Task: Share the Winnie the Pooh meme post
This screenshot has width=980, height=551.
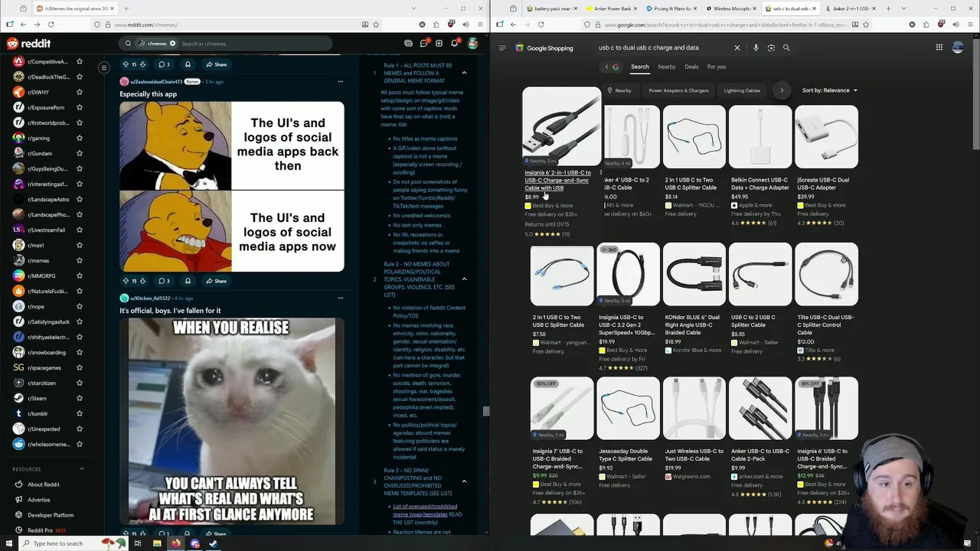Action: [217, 281]
